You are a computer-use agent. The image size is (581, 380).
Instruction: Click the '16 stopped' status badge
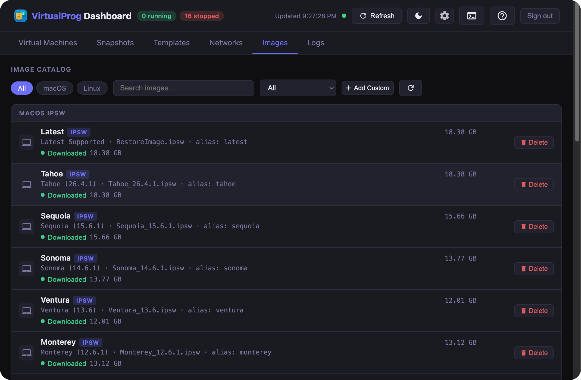[202, 16]
